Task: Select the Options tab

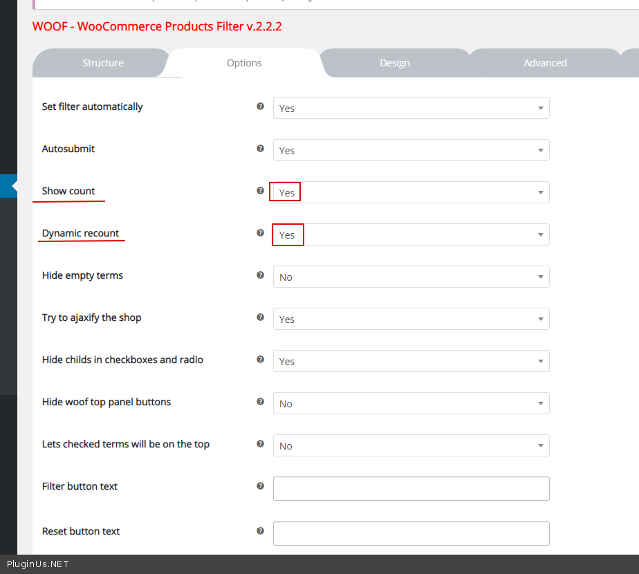Action: click(x=244, y=63)
